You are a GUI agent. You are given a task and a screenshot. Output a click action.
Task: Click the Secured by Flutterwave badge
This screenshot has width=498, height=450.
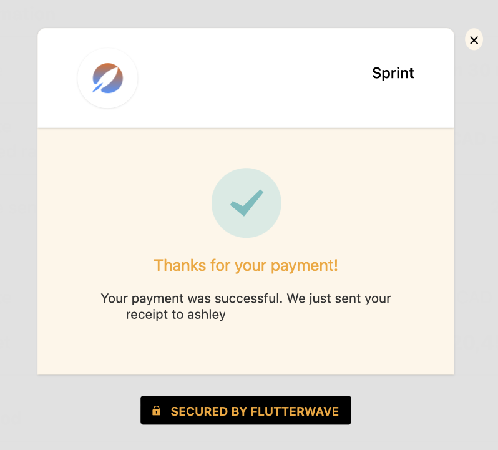point(246,410)
